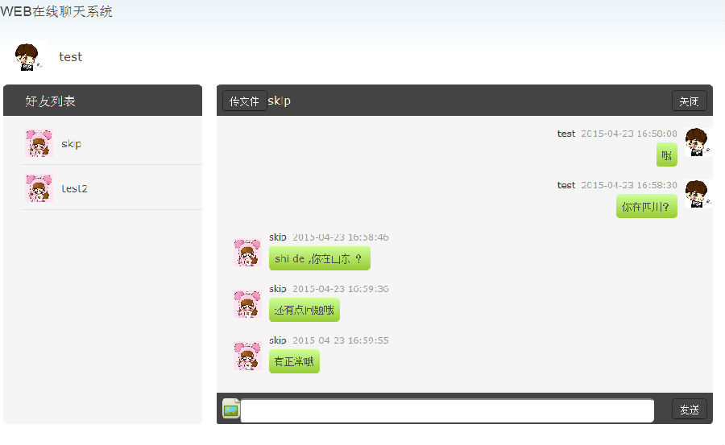
Task: Select skip's pink avatar in friend list
Action: point(39,143)
